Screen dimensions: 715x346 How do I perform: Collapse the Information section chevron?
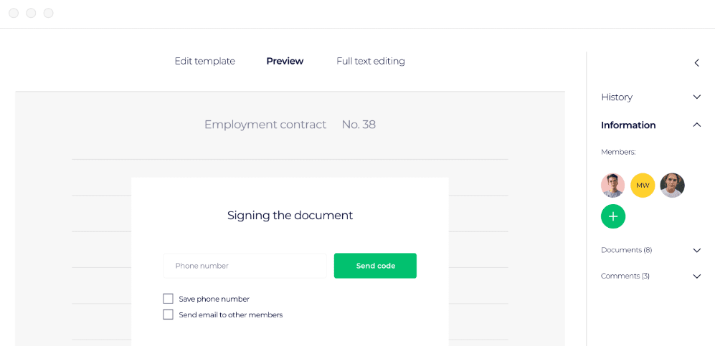696,125
